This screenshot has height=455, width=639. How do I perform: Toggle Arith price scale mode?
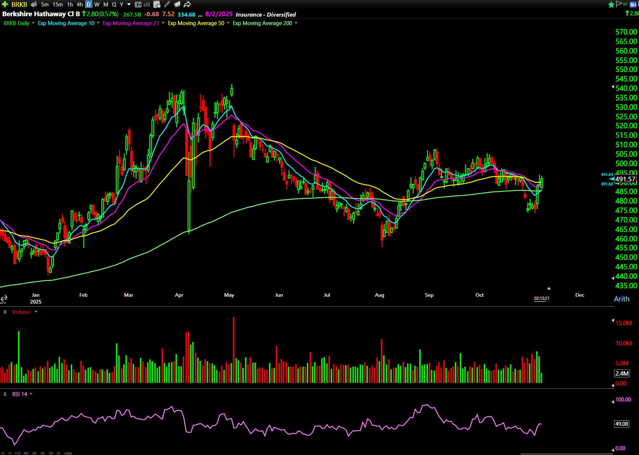621,299
